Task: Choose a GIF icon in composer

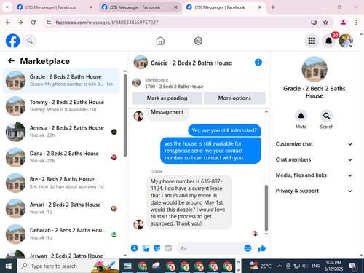Action: pyautogui.click(x=168, y=248)
